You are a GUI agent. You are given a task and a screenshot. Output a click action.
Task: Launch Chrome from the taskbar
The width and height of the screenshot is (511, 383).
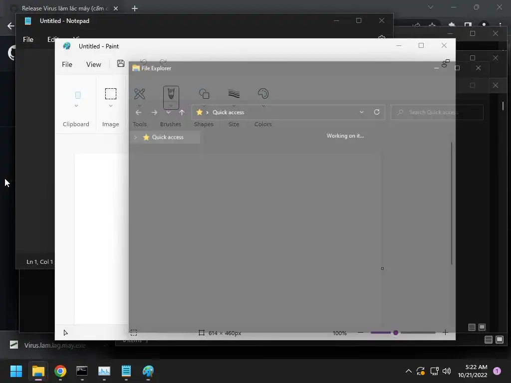pos(60,371)
